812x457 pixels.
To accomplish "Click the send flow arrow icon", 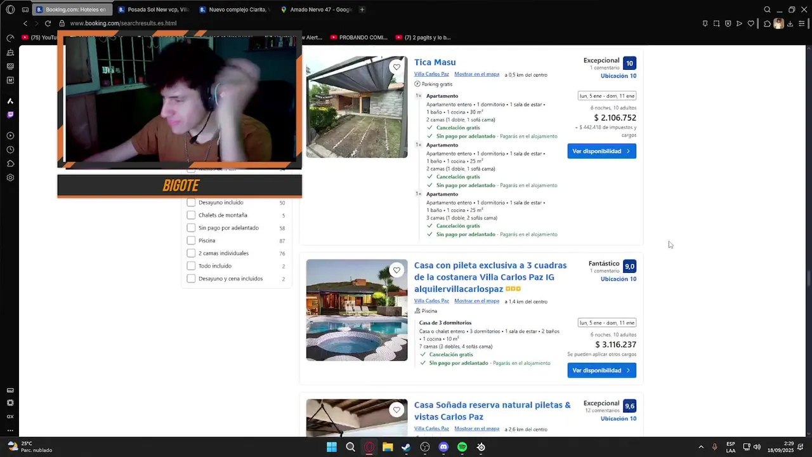I will (740, 23).
